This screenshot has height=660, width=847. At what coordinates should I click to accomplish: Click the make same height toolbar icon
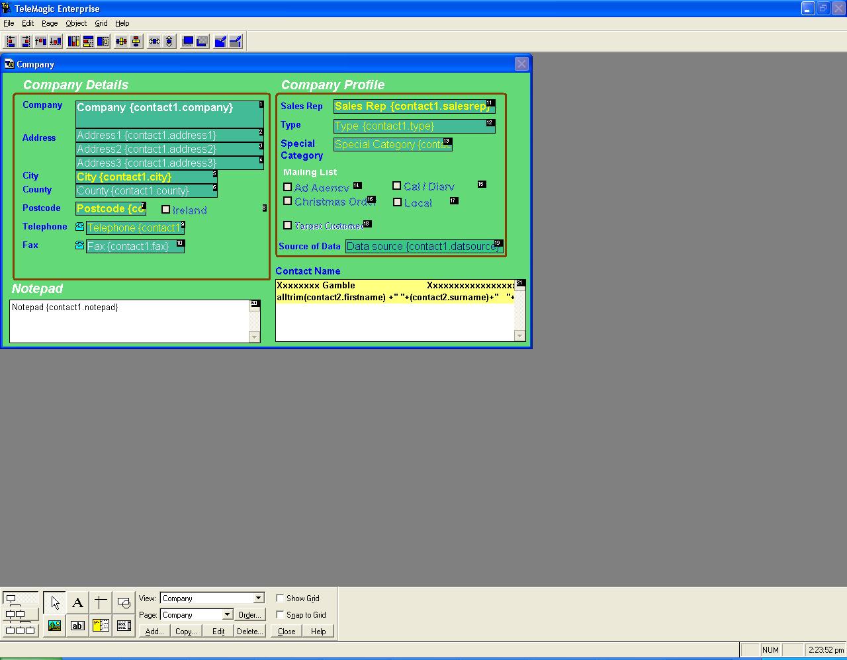coord(73,42)
